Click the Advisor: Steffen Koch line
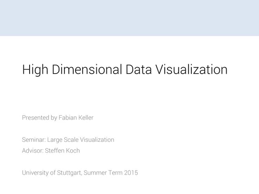The height and width of the screenshot is (194, 259). pyautogui.click(x=51, y=151)
